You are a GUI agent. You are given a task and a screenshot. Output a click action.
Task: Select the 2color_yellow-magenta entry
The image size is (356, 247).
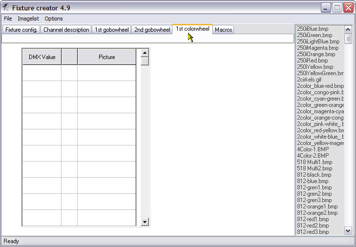click(x=320, y=143)
